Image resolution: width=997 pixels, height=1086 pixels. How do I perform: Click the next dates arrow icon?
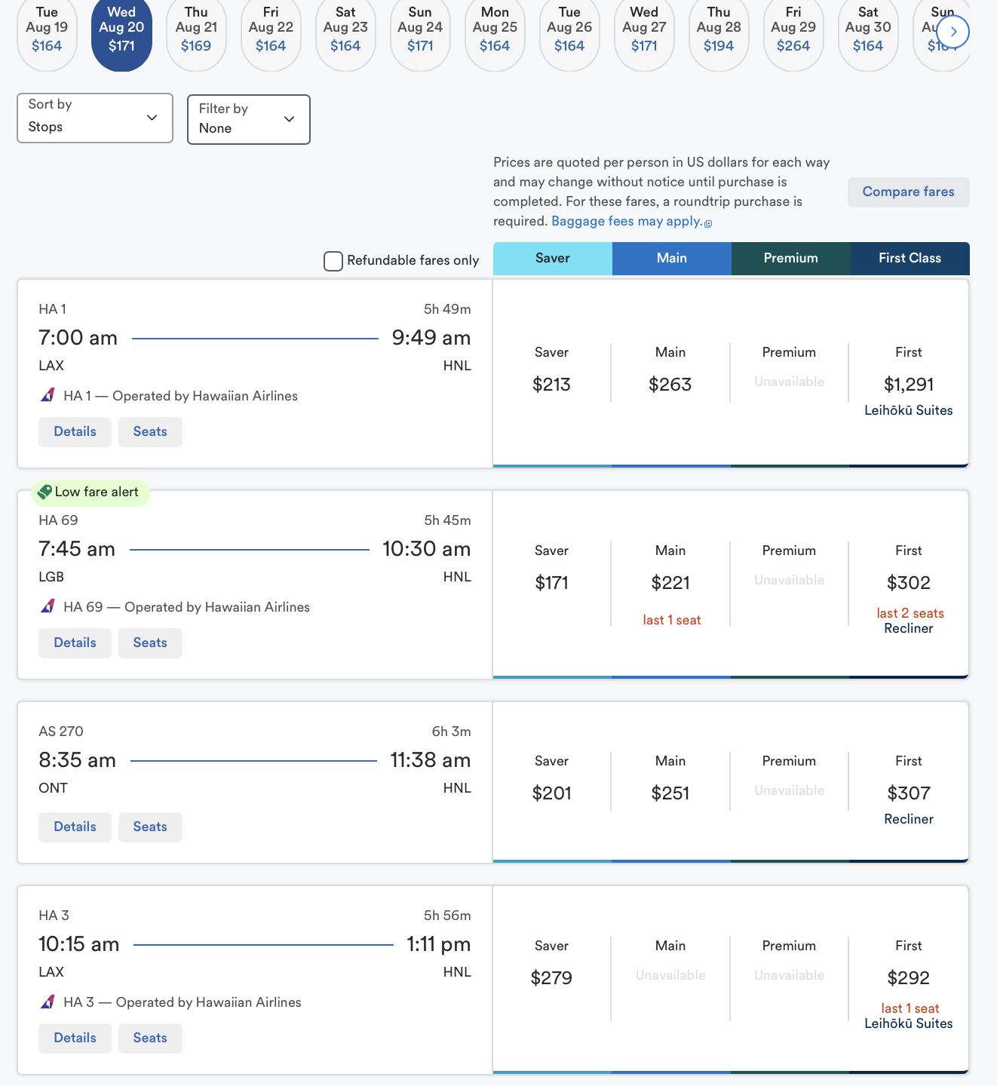(x=953, y=32)
